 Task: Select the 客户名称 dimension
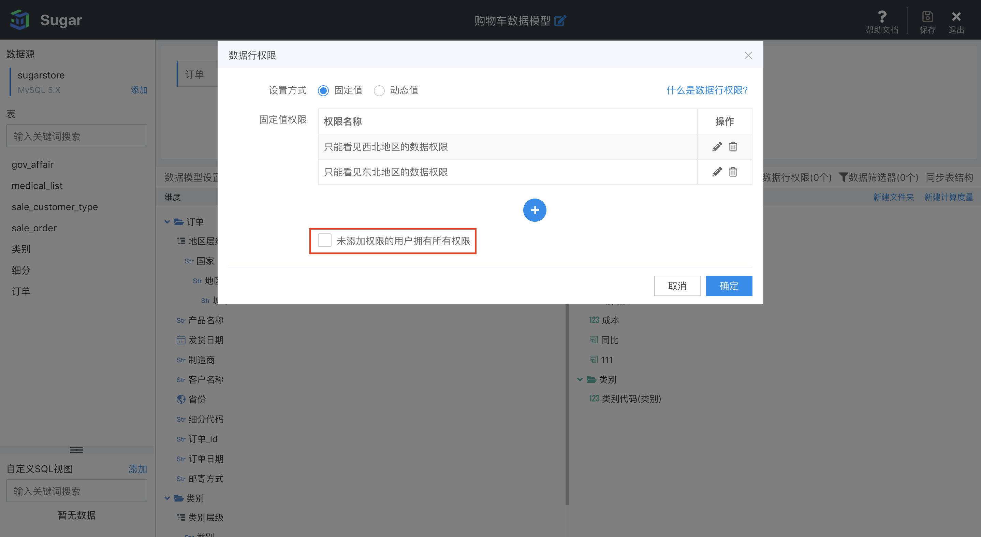click(x=206, y=380)
